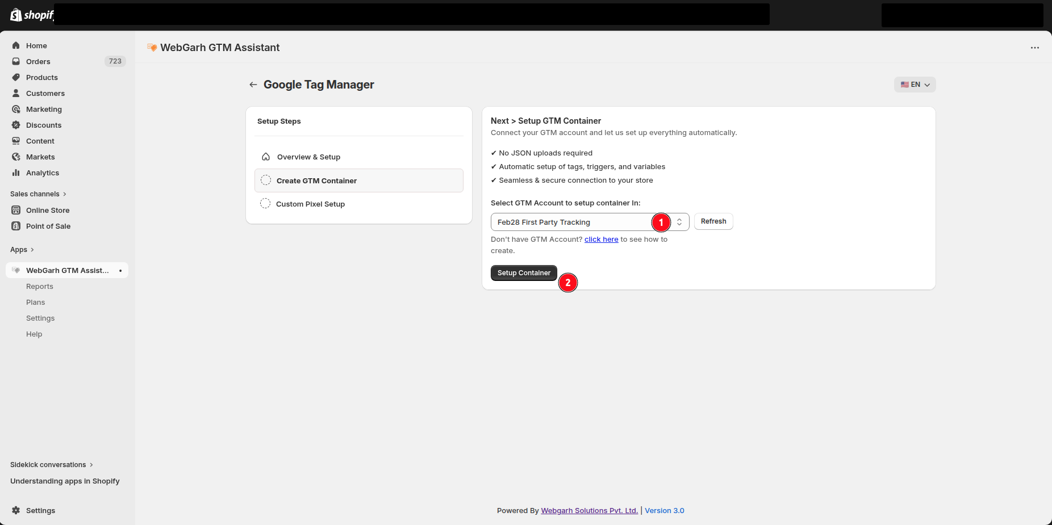This screenshot has width=1052, height=525.
Task: Click the Home icon in the sidebar
Action: click(16, 45)
